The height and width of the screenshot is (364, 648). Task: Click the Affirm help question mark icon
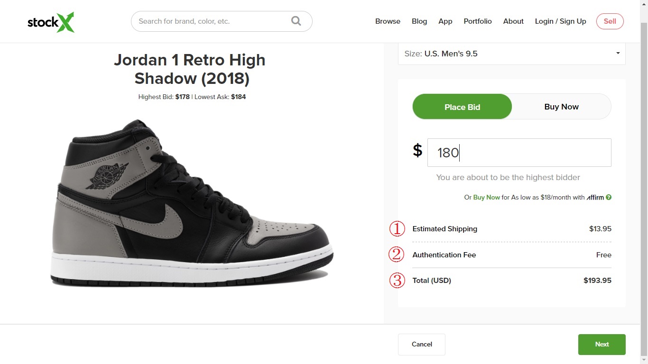[x=609, y=197]
